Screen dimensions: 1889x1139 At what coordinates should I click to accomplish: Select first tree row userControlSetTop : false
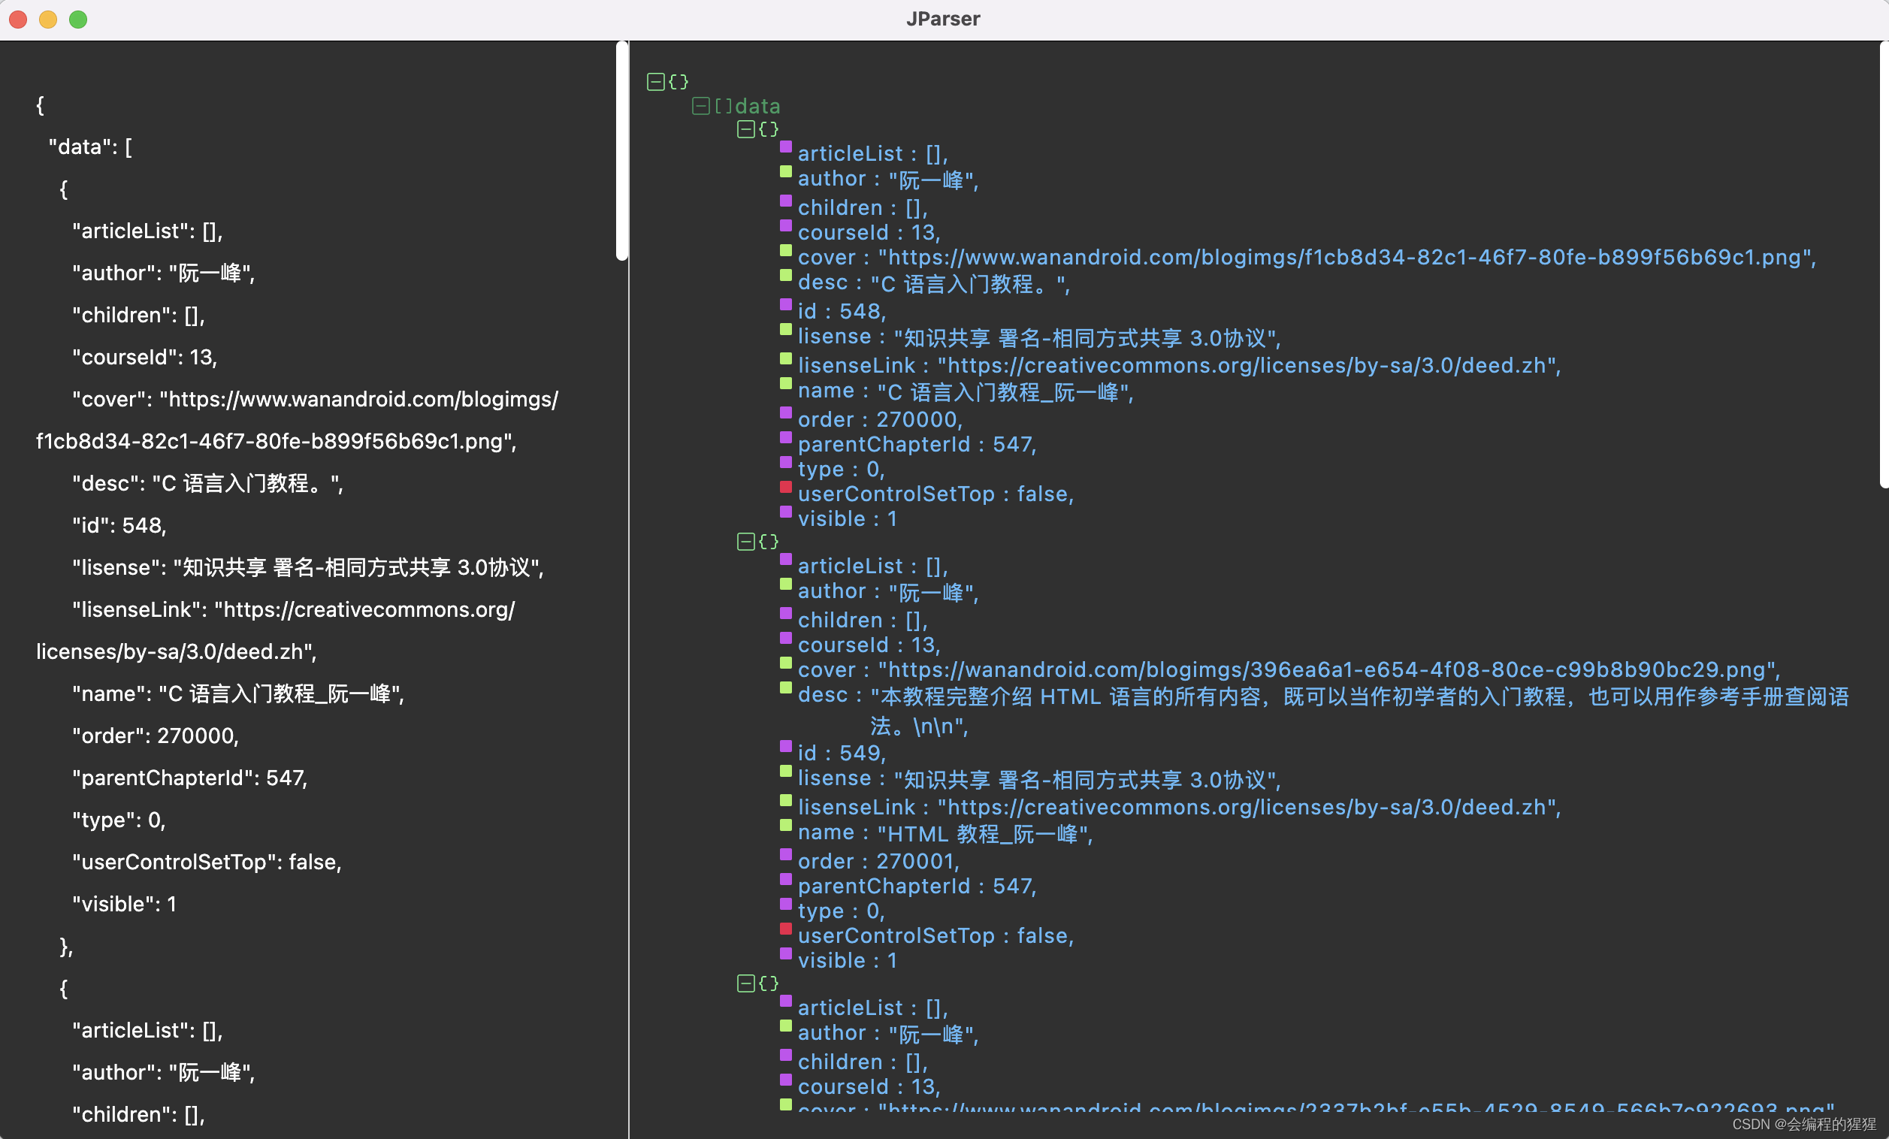click(935, 494)
